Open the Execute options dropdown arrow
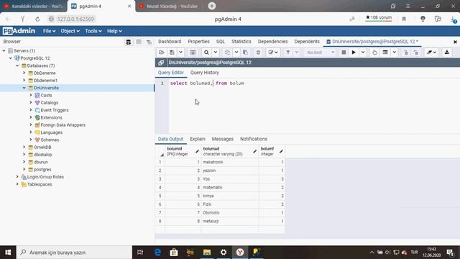Image resolution: width=460 pixels, height=259 pixels. point(363,53)
